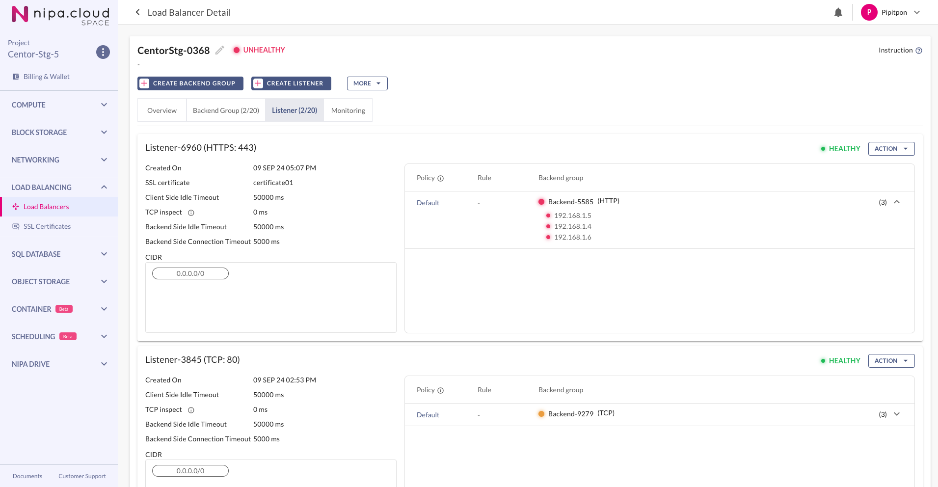Click the Backend-9279 orange status dot
The height and width of the screenshot is (487, 938).
click(541, 414)
